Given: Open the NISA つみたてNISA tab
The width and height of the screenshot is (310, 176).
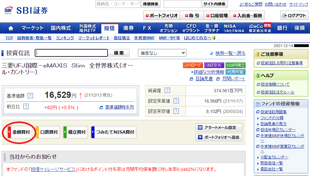Looking at the screenshot, I should point(234,28).
